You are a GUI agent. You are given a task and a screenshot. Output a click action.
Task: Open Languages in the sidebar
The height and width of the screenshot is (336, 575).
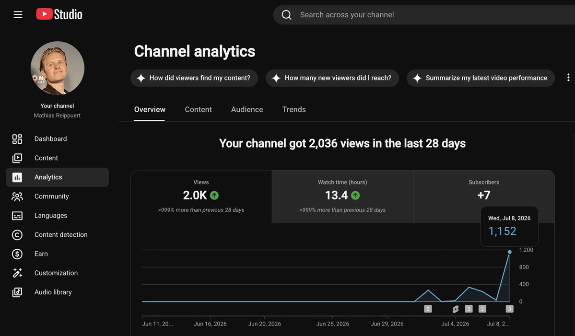tap(57, 215)
